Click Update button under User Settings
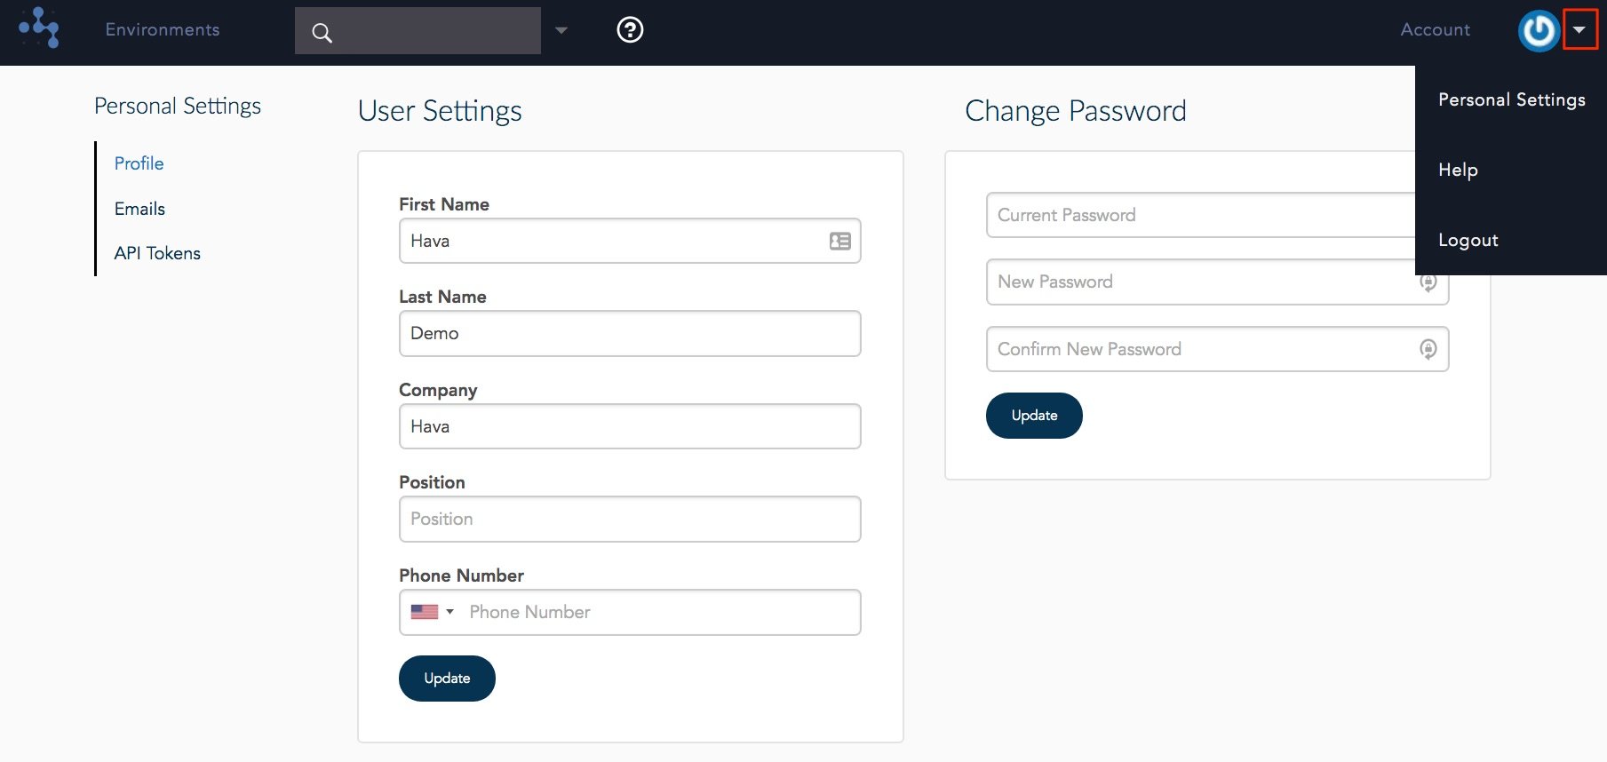 pyautogui.click(x=447, y=679)
